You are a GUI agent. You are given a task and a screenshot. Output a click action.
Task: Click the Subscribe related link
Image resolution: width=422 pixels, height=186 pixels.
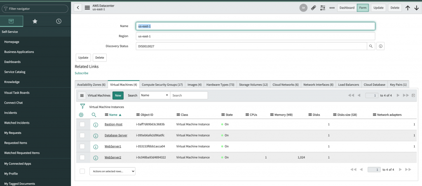pos(82,73)
